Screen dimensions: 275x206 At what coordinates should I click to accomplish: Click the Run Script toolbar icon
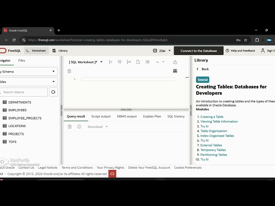pos(119,62)
